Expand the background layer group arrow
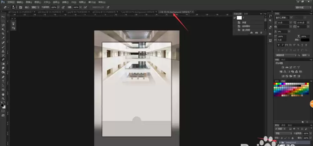Image resolution: width=313 pixels, height=146 pixels. pyautogui.click(x=280, y=143)
